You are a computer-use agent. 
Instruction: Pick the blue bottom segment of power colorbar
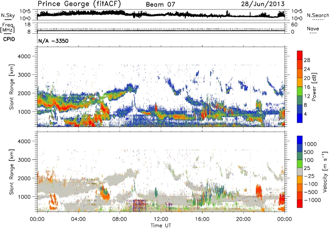(300, 118)
